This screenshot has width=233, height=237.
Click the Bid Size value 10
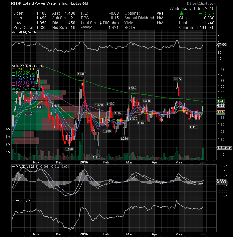(73, 28)
